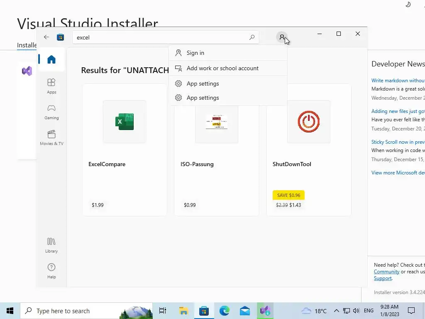Open Sticky Scroll now in preview link
Screen dimensions: 425x319
click(x=398, y=142)
